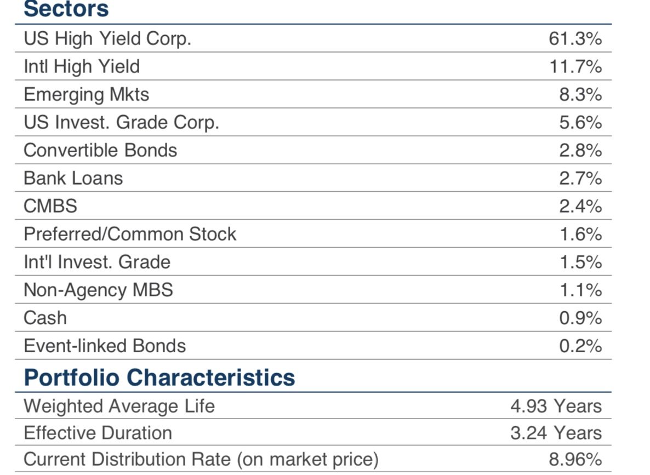Select the US High Yield Corp. row label

(107, 38)
